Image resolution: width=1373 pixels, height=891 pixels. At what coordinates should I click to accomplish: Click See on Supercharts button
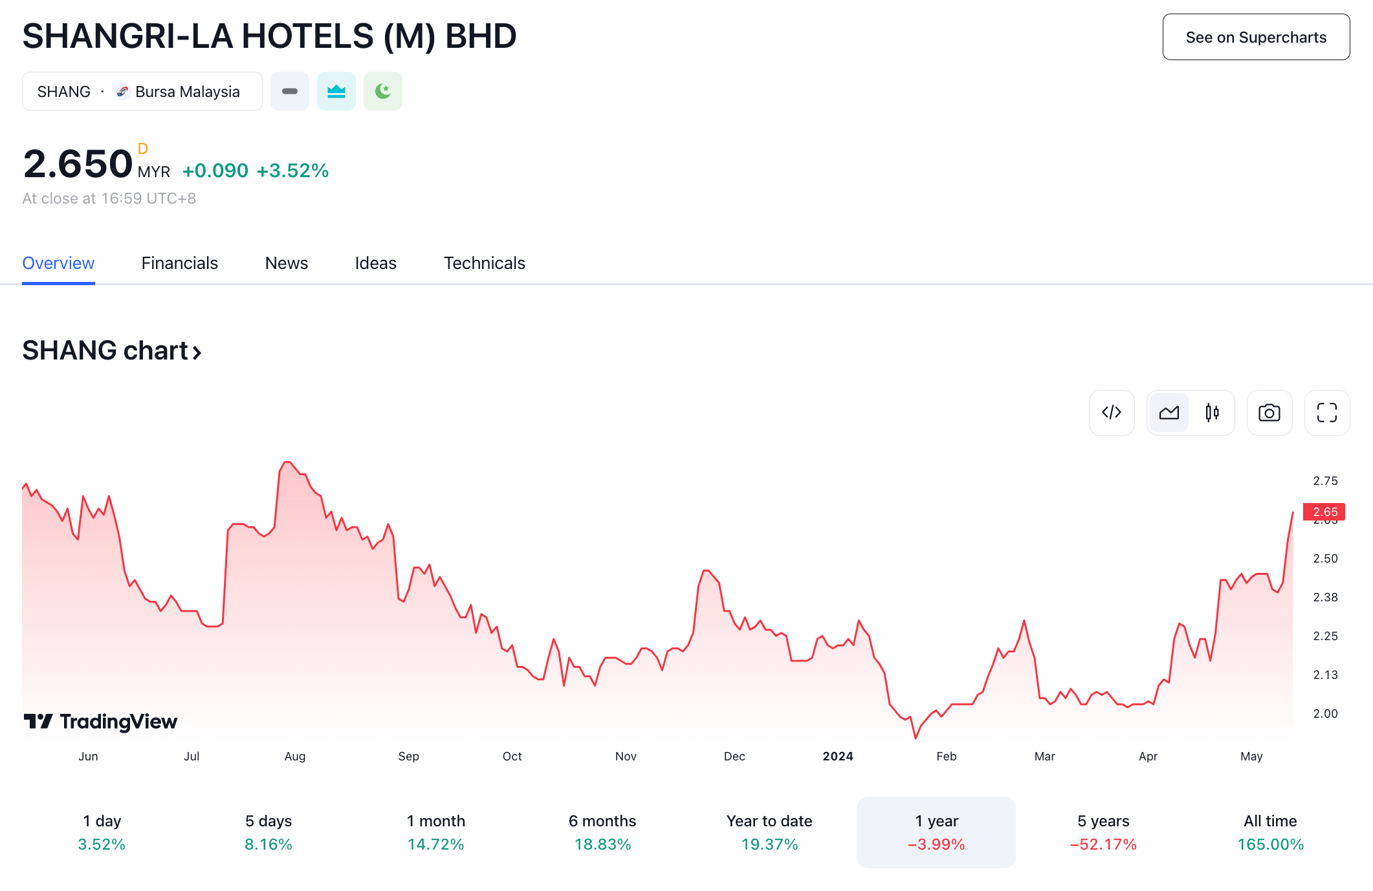point(1255,38)
